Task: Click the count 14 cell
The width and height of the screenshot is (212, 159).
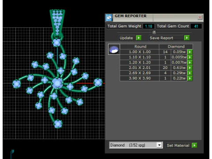Action: coord(165,52)
